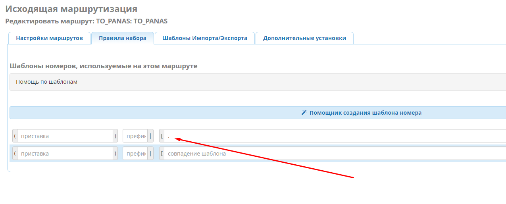
Task: Click the first row префикс field
Action: tap(135, 136)
